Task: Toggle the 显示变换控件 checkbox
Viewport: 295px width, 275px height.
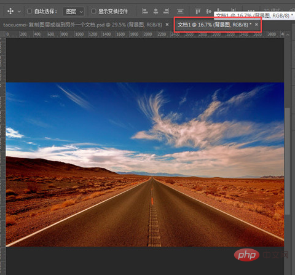Action: click(93, 11)
